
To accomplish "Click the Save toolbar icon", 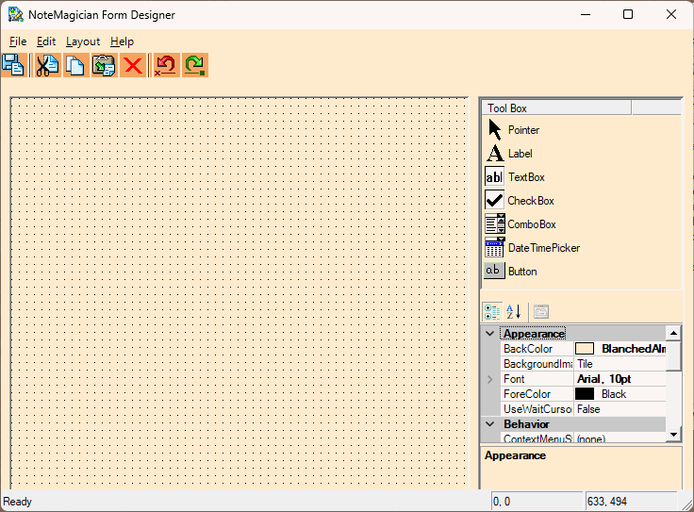I will tap(13, 65).
